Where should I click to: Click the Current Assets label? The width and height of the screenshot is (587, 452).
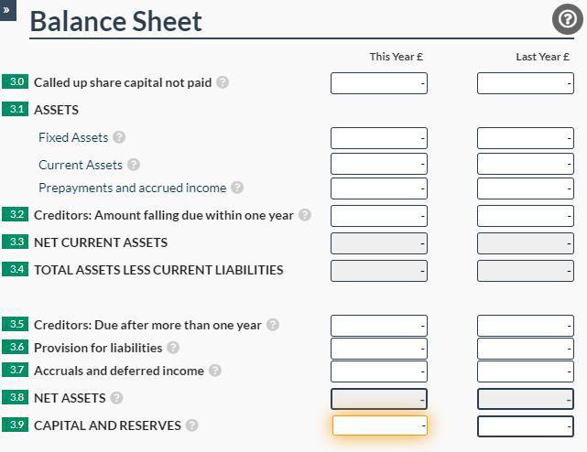(x=81, y=165)
